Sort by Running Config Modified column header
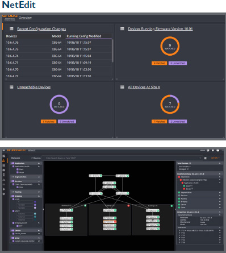 click(x=84, y=36)
